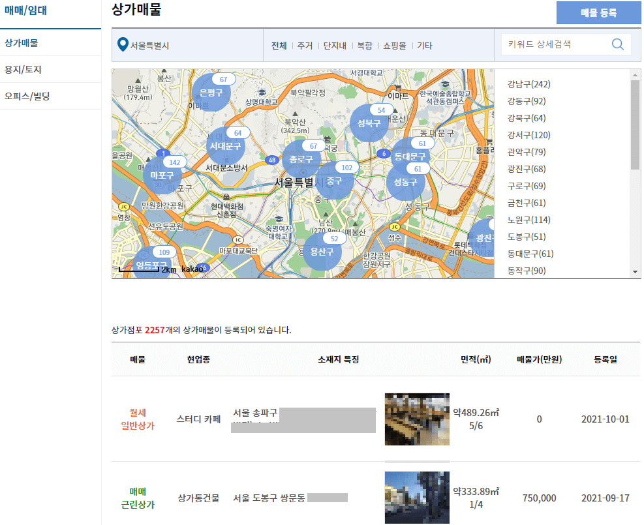Screen dimensions: 644x525
Task: Select the 기타 filter tab
Action: coord(425,46)
